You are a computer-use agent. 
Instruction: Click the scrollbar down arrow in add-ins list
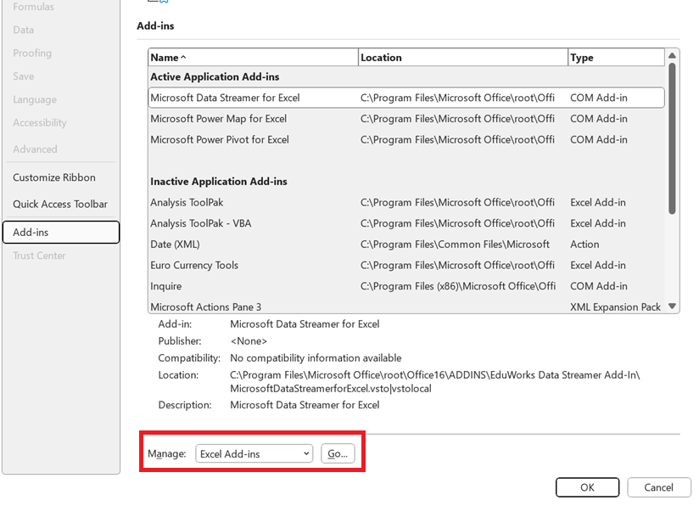click(x=673, y=306)
